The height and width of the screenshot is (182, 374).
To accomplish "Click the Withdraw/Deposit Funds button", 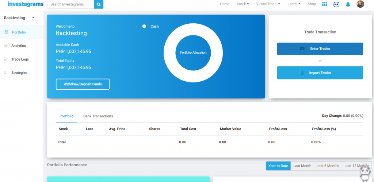I will tap(83, 84).
